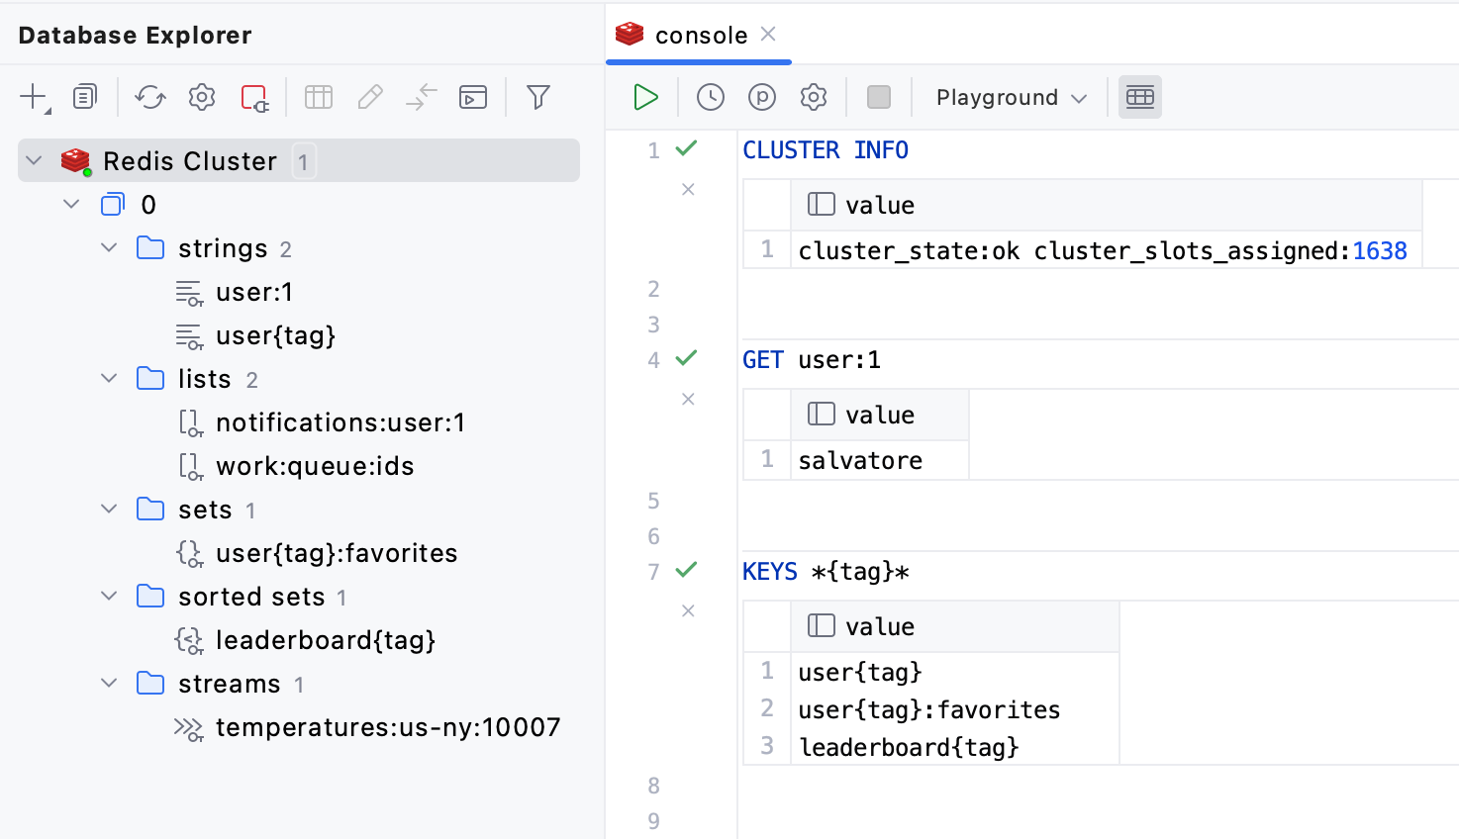Close the CLUSTER INFO result panel
This screenshot has height=839, width=1459.
click(x=688, y=189)
